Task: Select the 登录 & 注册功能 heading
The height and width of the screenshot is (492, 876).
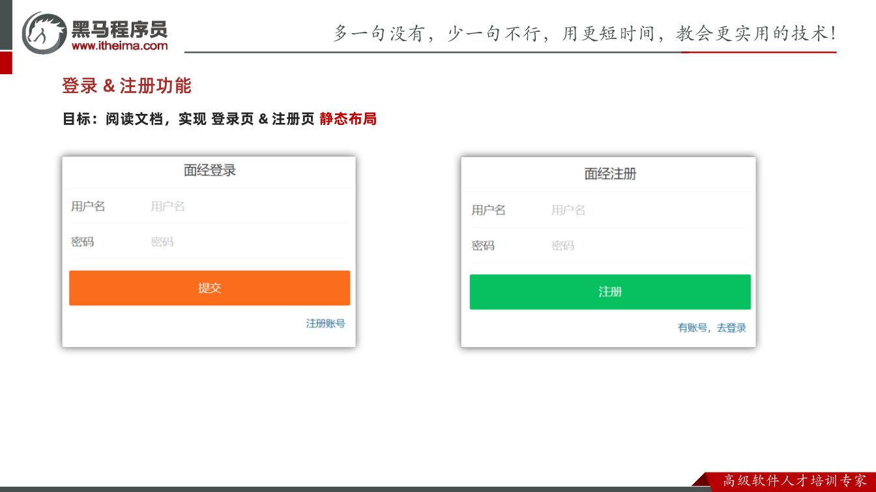Action: pos(126,85)
